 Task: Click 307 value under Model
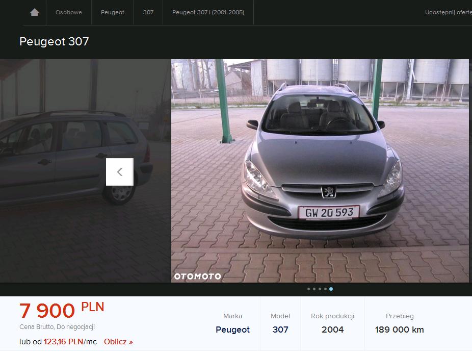click(x=280, y=330)
